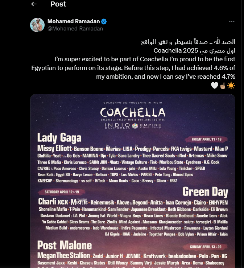
Task: Click the Saturday April 12 & 19 banner
Action: pos(62,191)
